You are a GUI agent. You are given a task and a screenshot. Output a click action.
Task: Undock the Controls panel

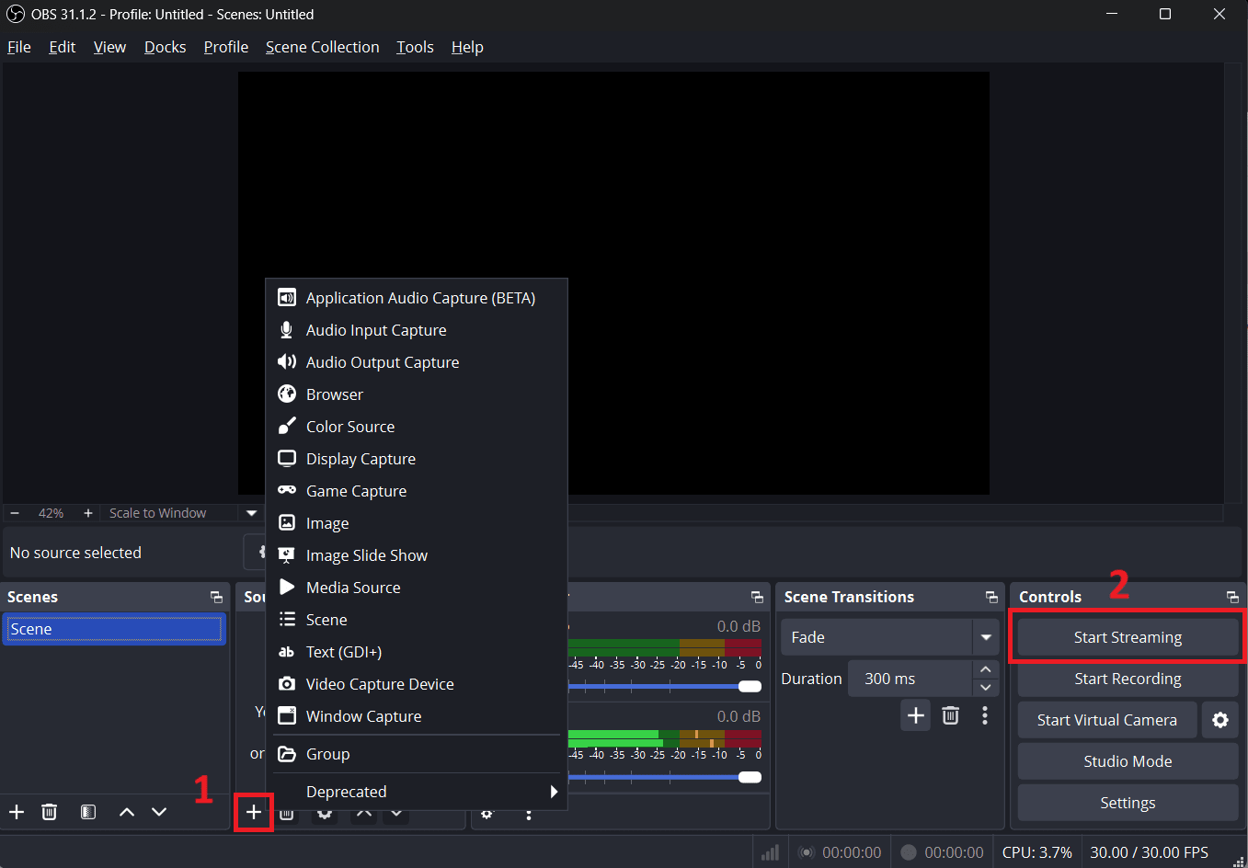click(1232, 598)
